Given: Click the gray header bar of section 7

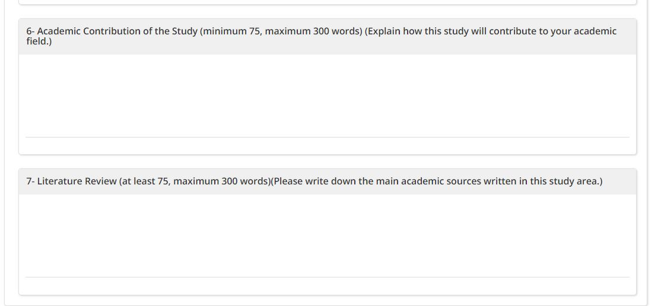Looking at the screenshot, I should click(x=328, y=181).
